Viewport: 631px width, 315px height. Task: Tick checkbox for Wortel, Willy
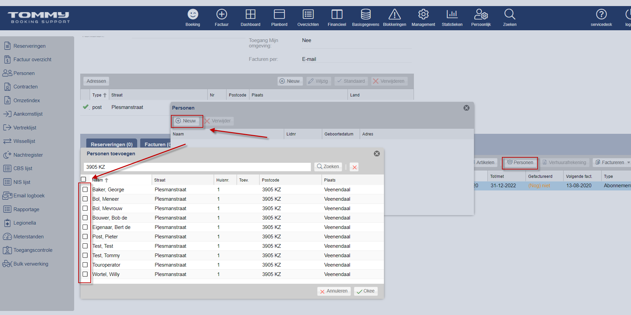tap(85, 274)
